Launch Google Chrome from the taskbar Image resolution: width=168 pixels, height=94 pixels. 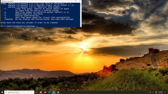(58, 92)
